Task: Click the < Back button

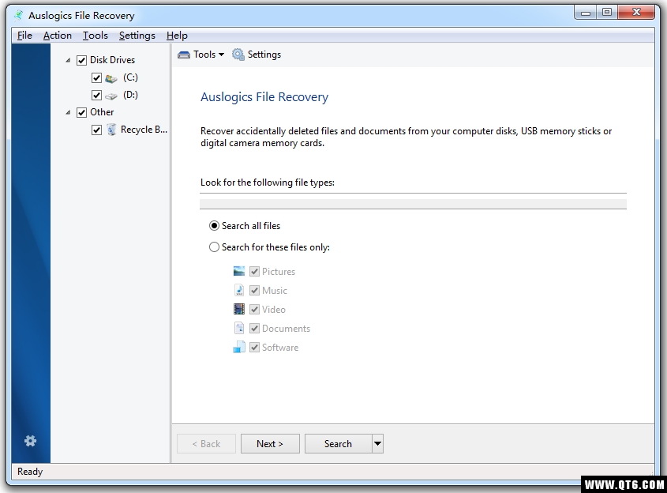Action: (x=206, y=443)
